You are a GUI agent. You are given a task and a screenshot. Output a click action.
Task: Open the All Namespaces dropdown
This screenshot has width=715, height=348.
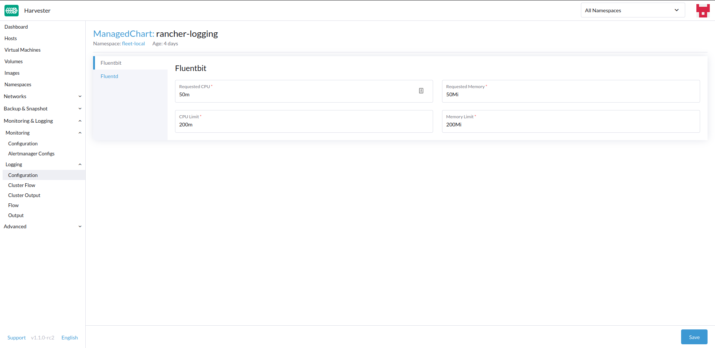[x=632, y=10]
